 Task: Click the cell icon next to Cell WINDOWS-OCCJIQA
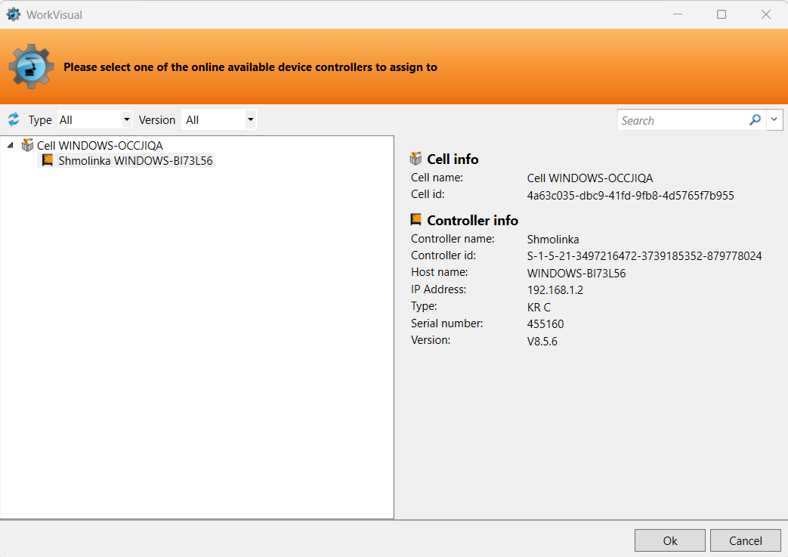[x=28, y=145]
